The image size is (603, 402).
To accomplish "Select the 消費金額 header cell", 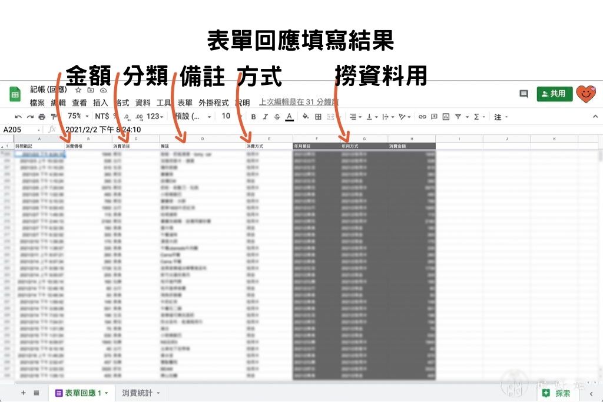I will tap(412, 146).
